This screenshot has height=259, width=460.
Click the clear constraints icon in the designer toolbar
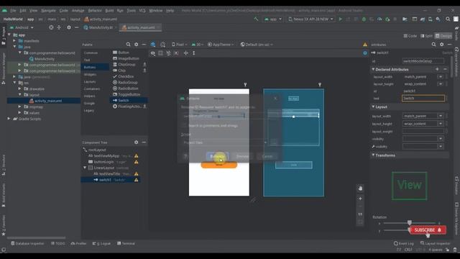pyautogui.click(x=168, y=53)
